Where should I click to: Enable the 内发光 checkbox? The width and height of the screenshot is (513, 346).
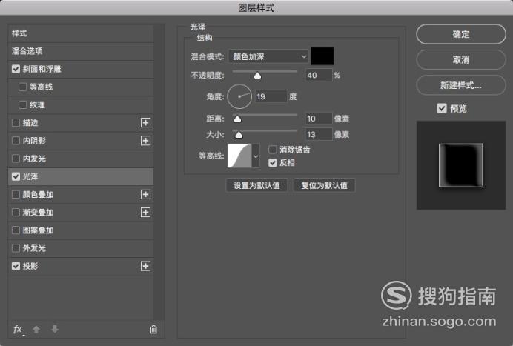point(16,159)
